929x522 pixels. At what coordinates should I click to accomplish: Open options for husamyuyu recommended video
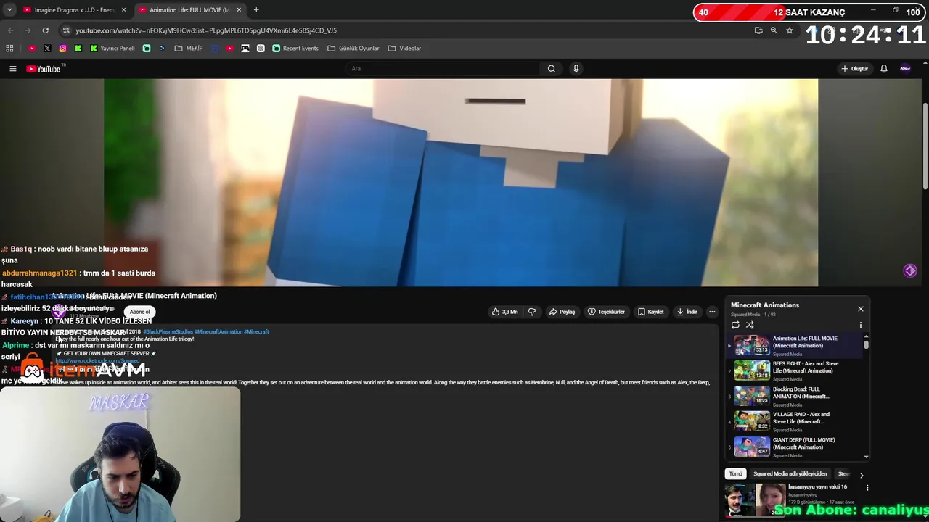pyautogui.click(x=867, y=488)
